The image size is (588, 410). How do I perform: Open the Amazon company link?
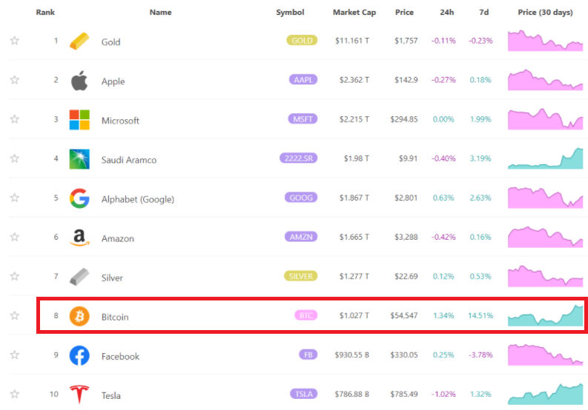pyautogui.click(x=118, y=238)
